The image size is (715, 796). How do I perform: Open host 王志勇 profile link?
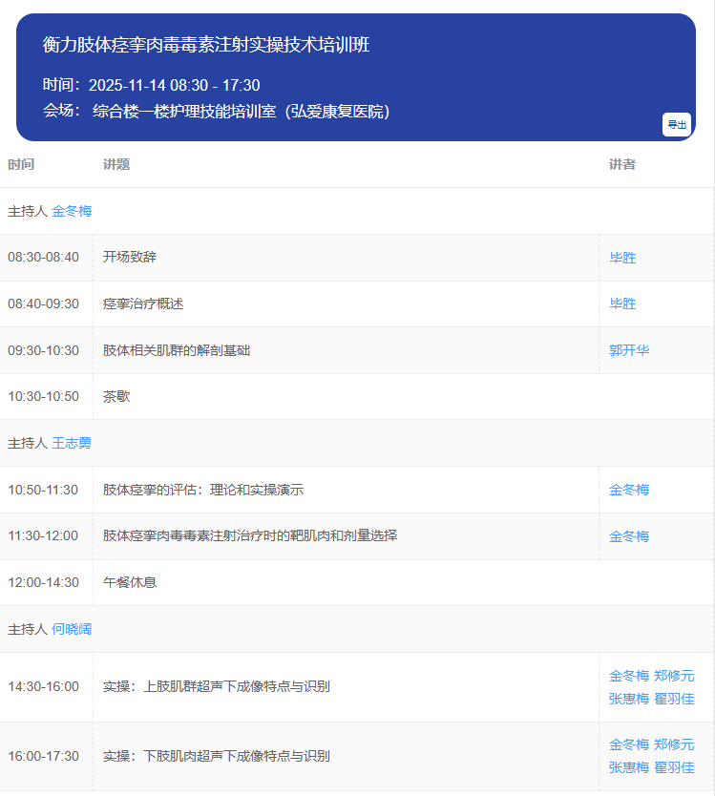[x=72, y=443]
